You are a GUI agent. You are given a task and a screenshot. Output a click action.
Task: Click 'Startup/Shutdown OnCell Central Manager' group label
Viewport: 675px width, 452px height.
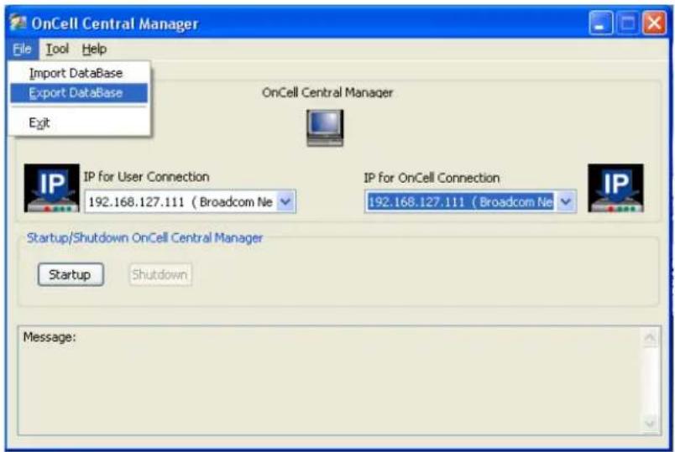[144, 238]
